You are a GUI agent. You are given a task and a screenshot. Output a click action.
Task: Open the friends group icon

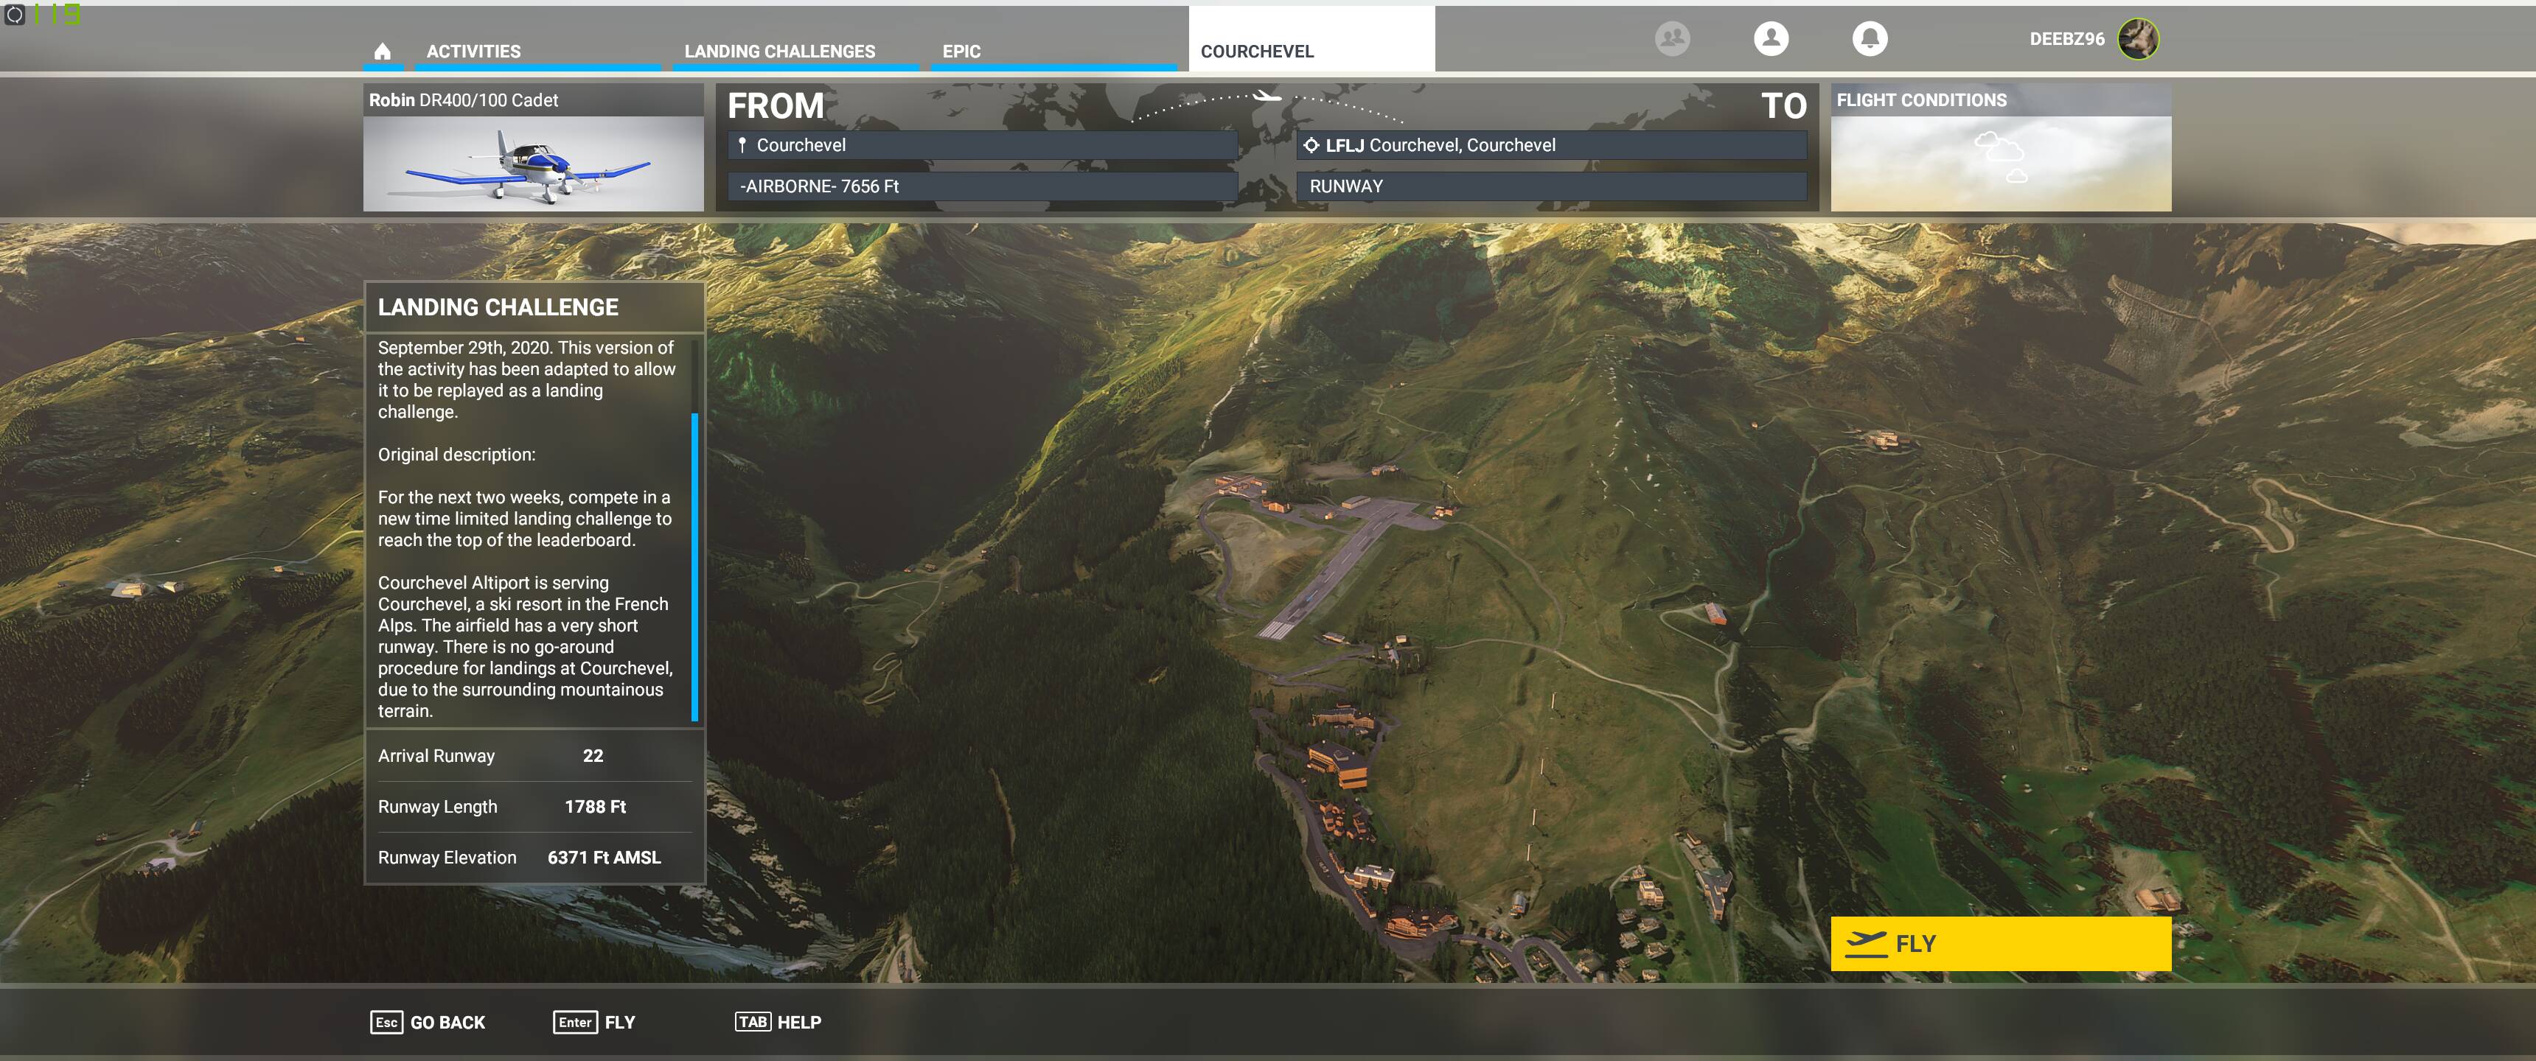[1672, 38]
